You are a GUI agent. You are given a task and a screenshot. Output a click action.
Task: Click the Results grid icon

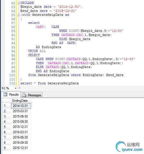(5, 95)
